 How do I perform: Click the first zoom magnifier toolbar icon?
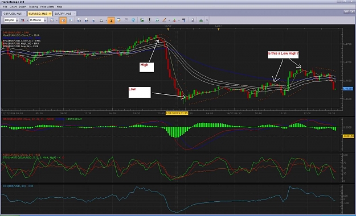[79, 20]
